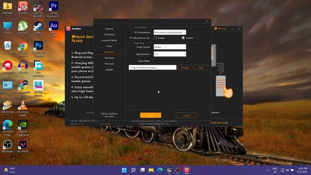
Task: Click the VALORANT desktop shortcut
Action: click(23, 146)
